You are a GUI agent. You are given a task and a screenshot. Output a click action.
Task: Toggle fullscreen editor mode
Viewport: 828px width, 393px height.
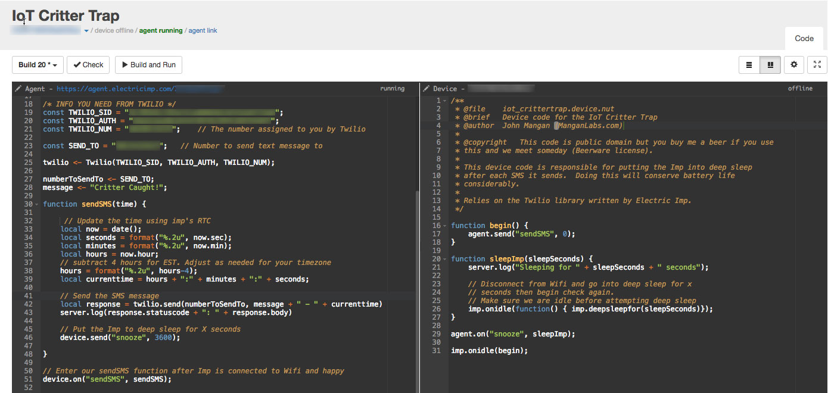pyautogui.click(x=817, y=65)
